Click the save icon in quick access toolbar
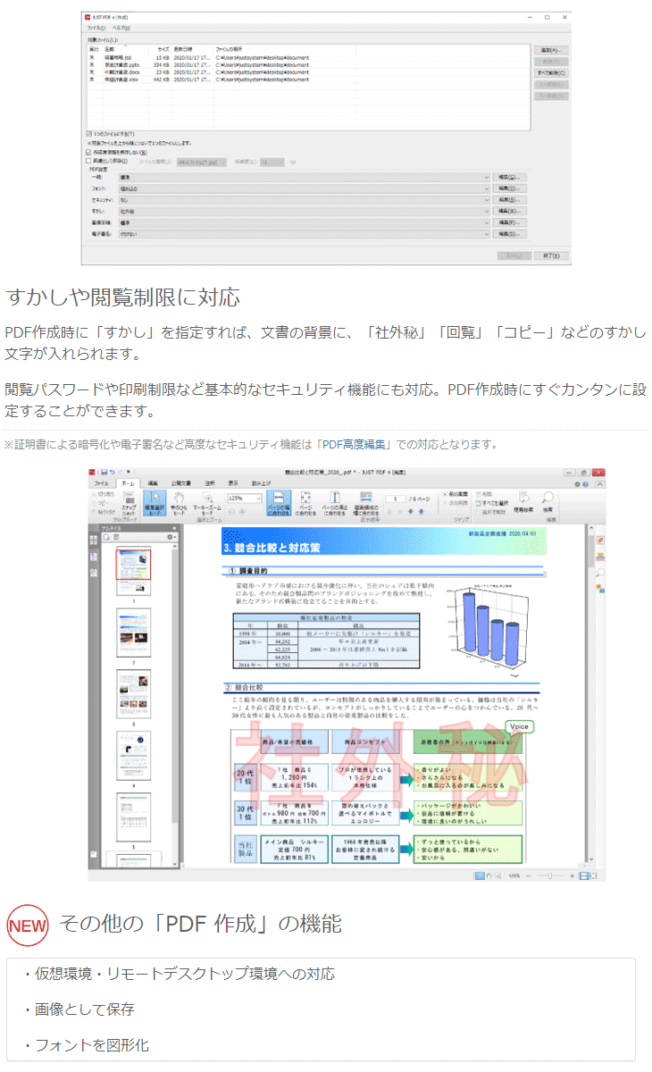 [103, 471]
